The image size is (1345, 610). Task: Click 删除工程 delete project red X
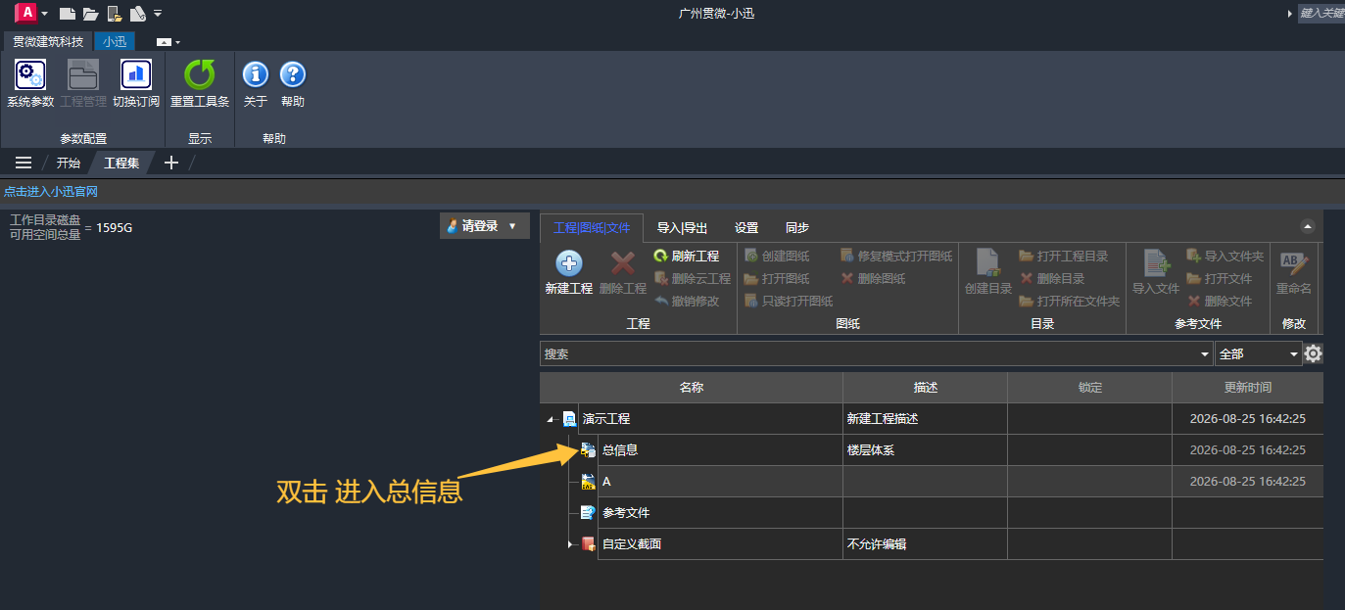coord(623,273)
